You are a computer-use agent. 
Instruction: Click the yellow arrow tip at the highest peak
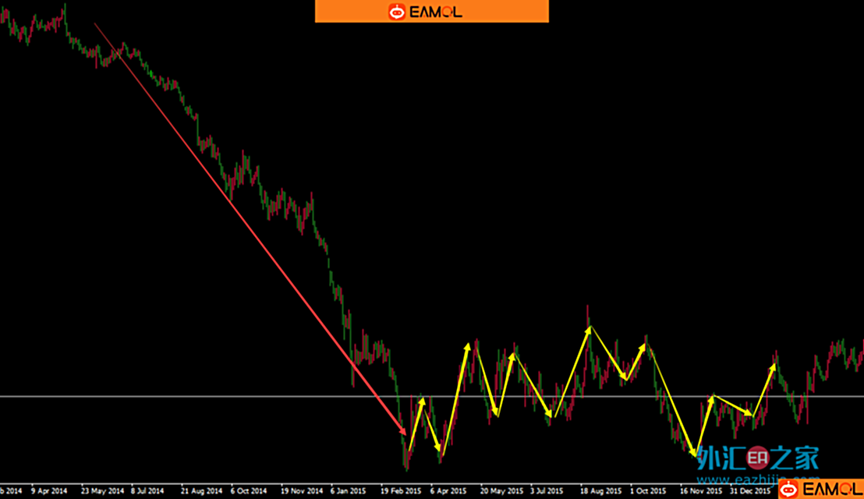(589, 328)
